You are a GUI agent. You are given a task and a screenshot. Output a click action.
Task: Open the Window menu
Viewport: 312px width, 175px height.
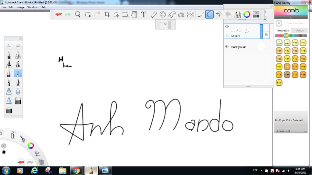(32, 7)
